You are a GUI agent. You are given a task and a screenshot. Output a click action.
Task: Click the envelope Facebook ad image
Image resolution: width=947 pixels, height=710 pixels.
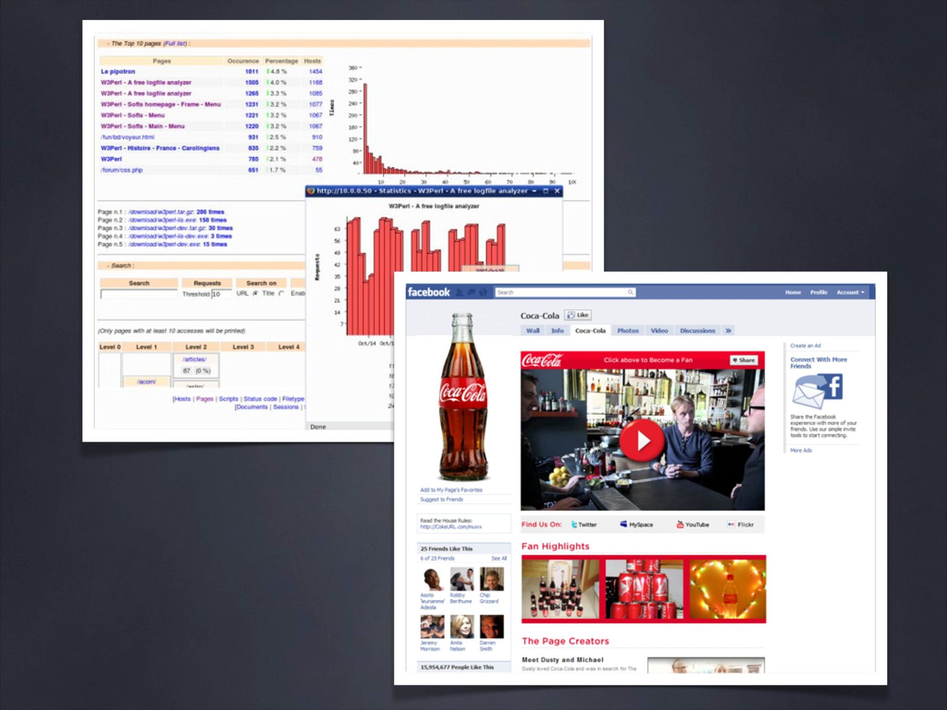[817, 391]
